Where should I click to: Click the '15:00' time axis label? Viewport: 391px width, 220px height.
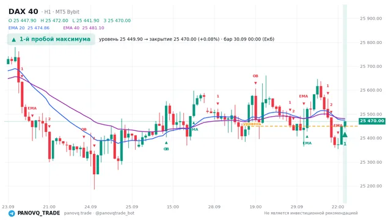point(173,207)
